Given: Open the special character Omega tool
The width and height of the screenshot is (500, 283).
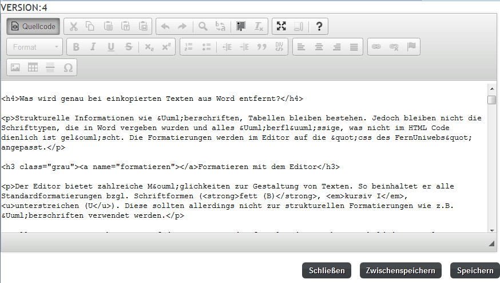Looking at the screenshot, I should [68, 68].
